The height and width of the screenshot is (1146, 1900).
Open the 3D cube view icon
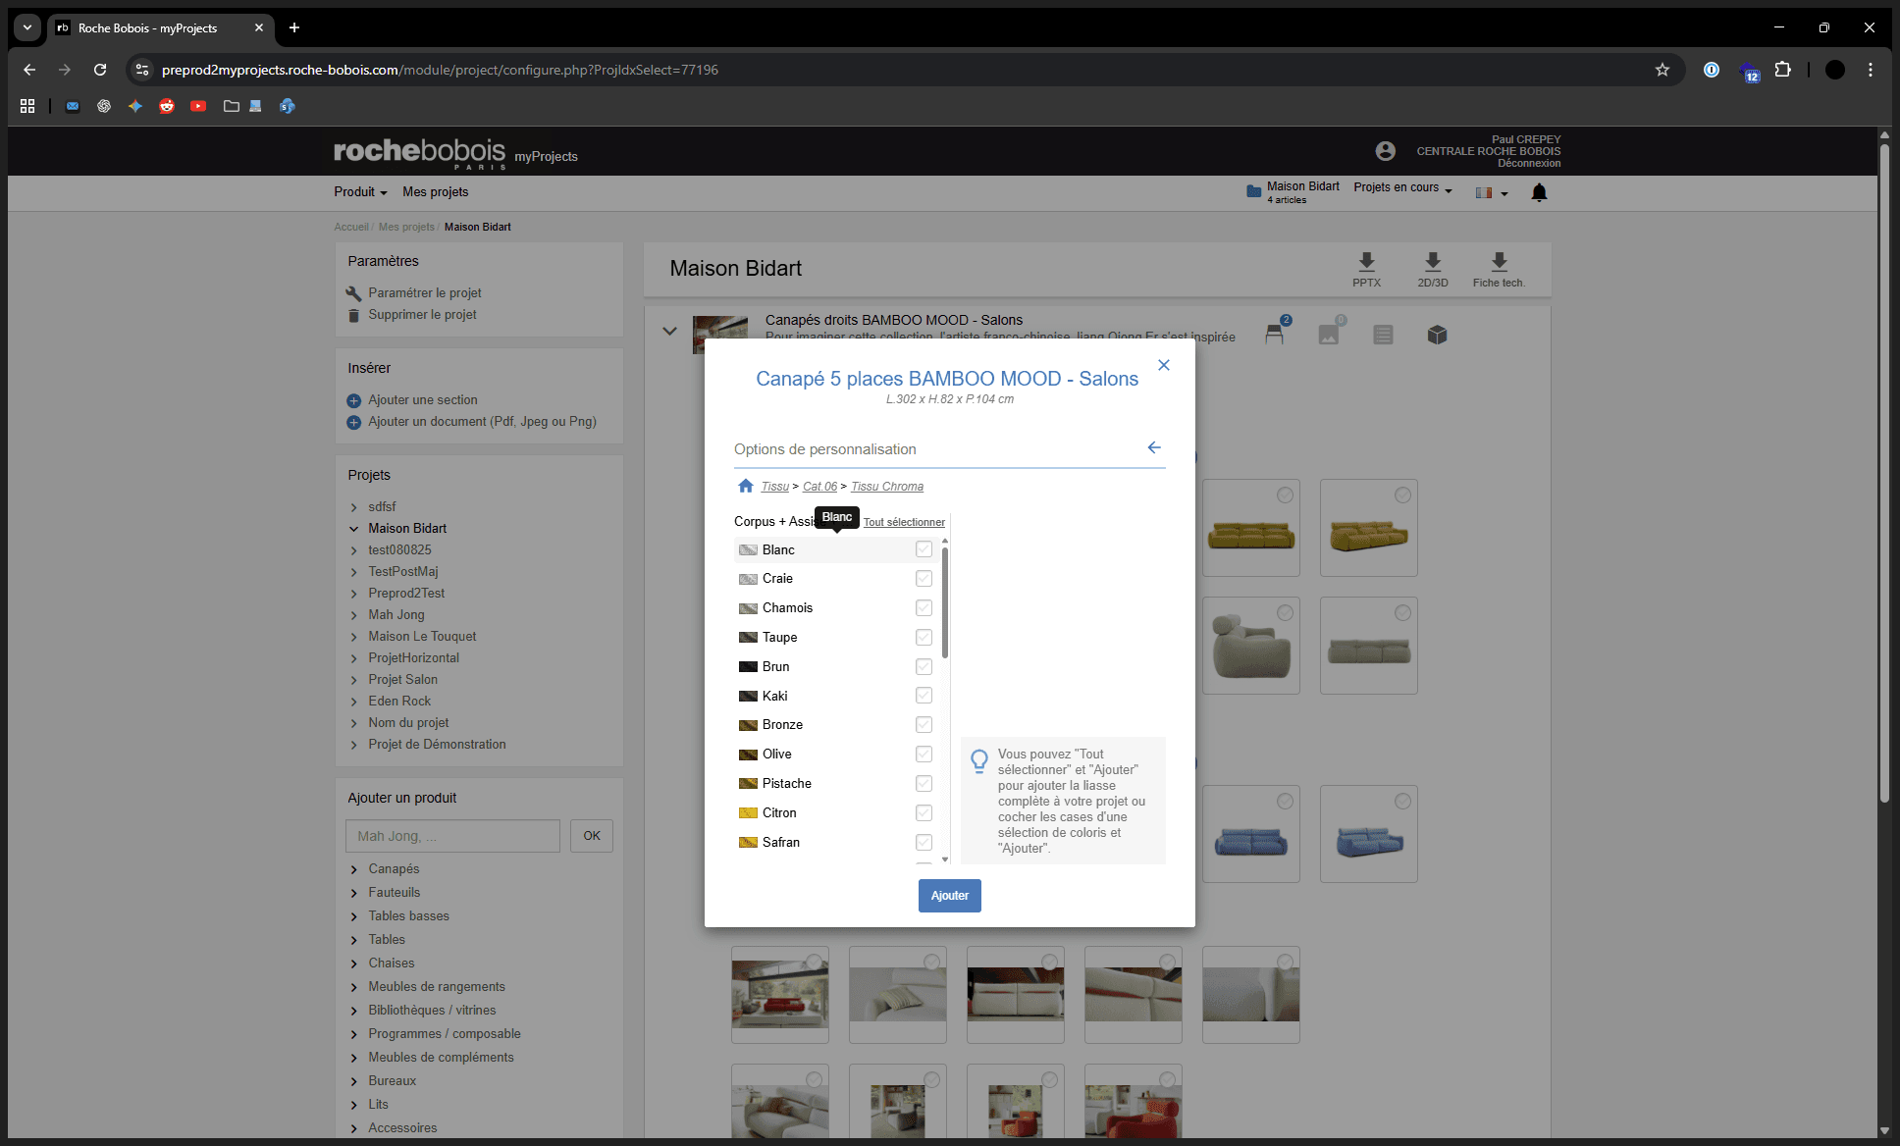tap(1437, 335)
